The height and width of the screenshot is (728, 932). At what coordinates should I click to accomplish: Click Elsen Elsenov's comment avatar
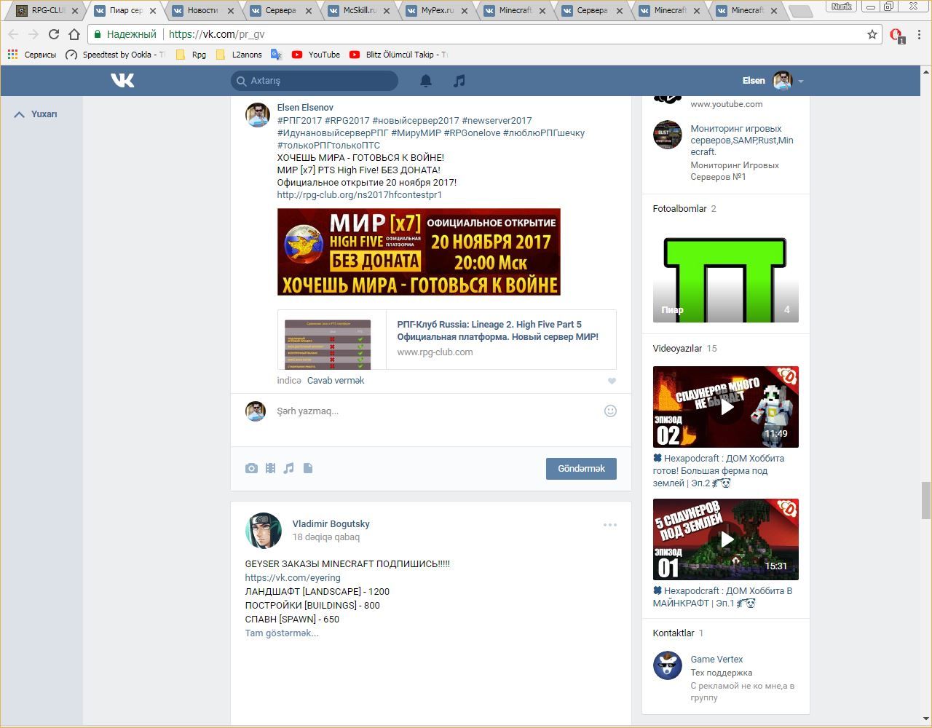coord(258,114)
